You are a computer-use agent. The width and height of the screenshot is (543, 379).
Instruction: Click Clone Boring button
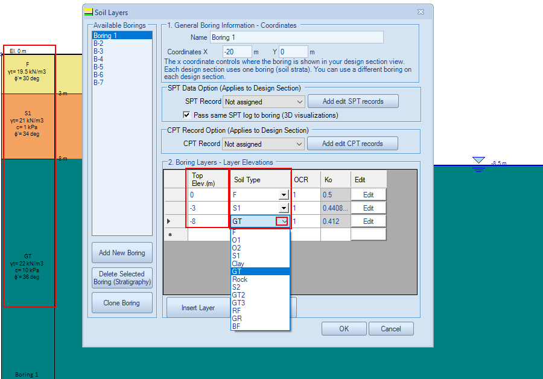coord(122,303)
